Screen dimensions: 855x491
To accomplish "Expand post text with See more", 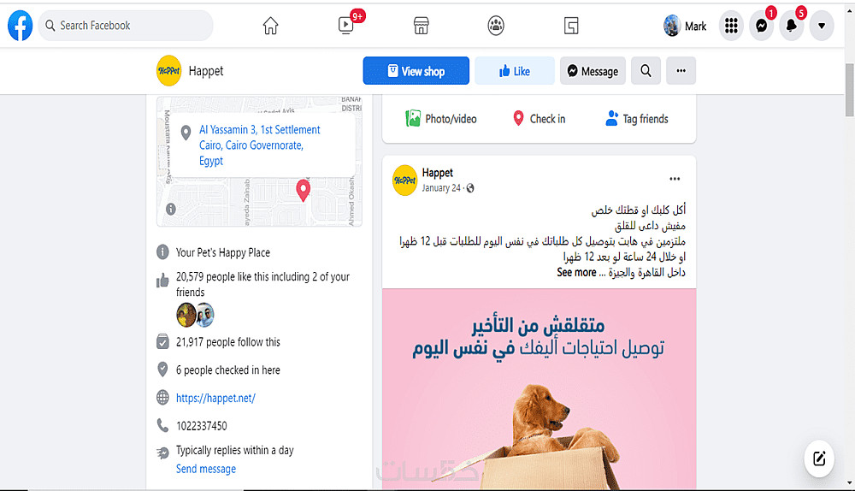I will (x=575, y=272).
